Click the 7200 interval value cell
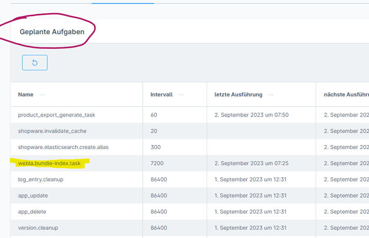This screenshot has height=238, width=369. 157,163
